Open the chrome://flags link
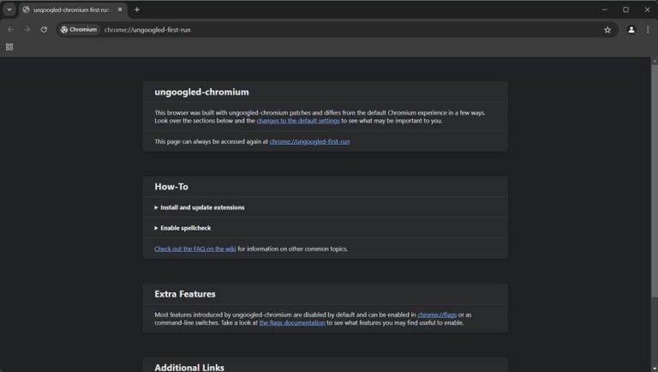Image resolution: width=658 pixels, height=372 pixels. (x=437, y=315)
